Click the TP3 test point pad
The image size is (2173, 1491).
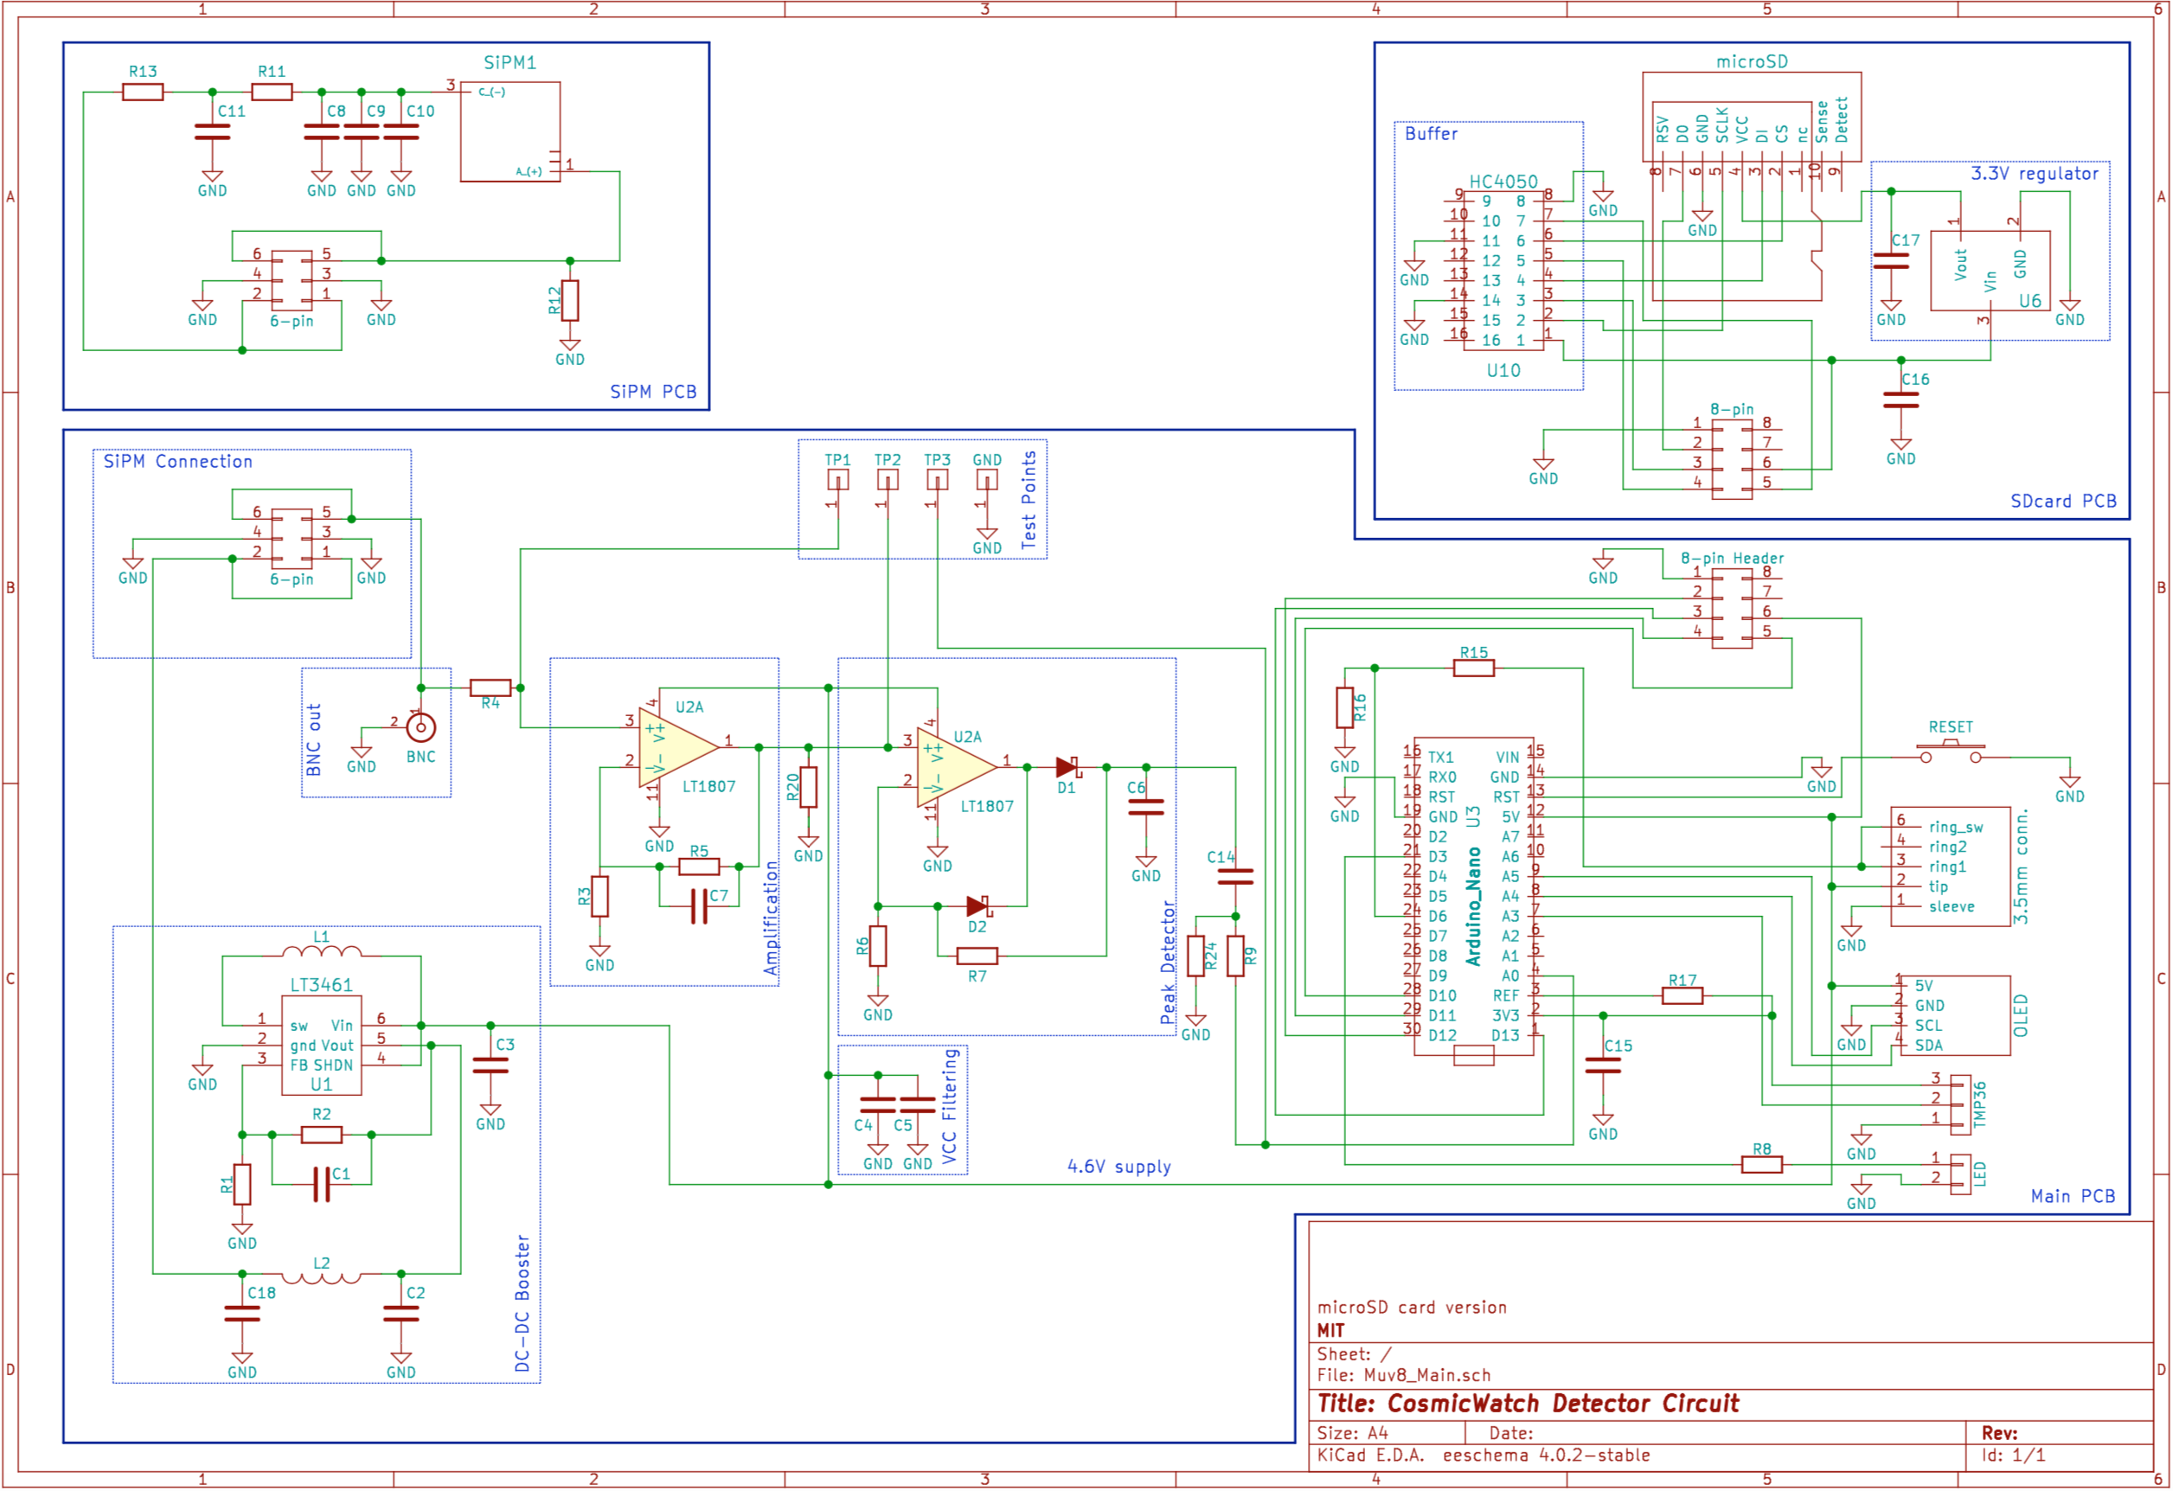(938, 481)
